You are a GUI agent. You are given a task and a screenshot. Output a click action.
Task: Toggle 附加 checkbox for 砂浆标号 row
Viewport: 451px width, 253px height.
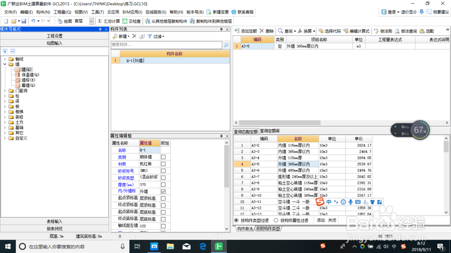[x=163, y=171]
